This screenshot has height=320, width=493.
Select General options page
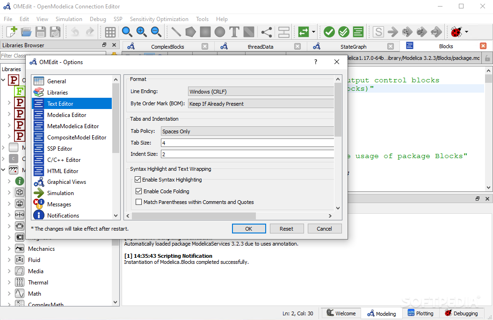click(72, 81)
